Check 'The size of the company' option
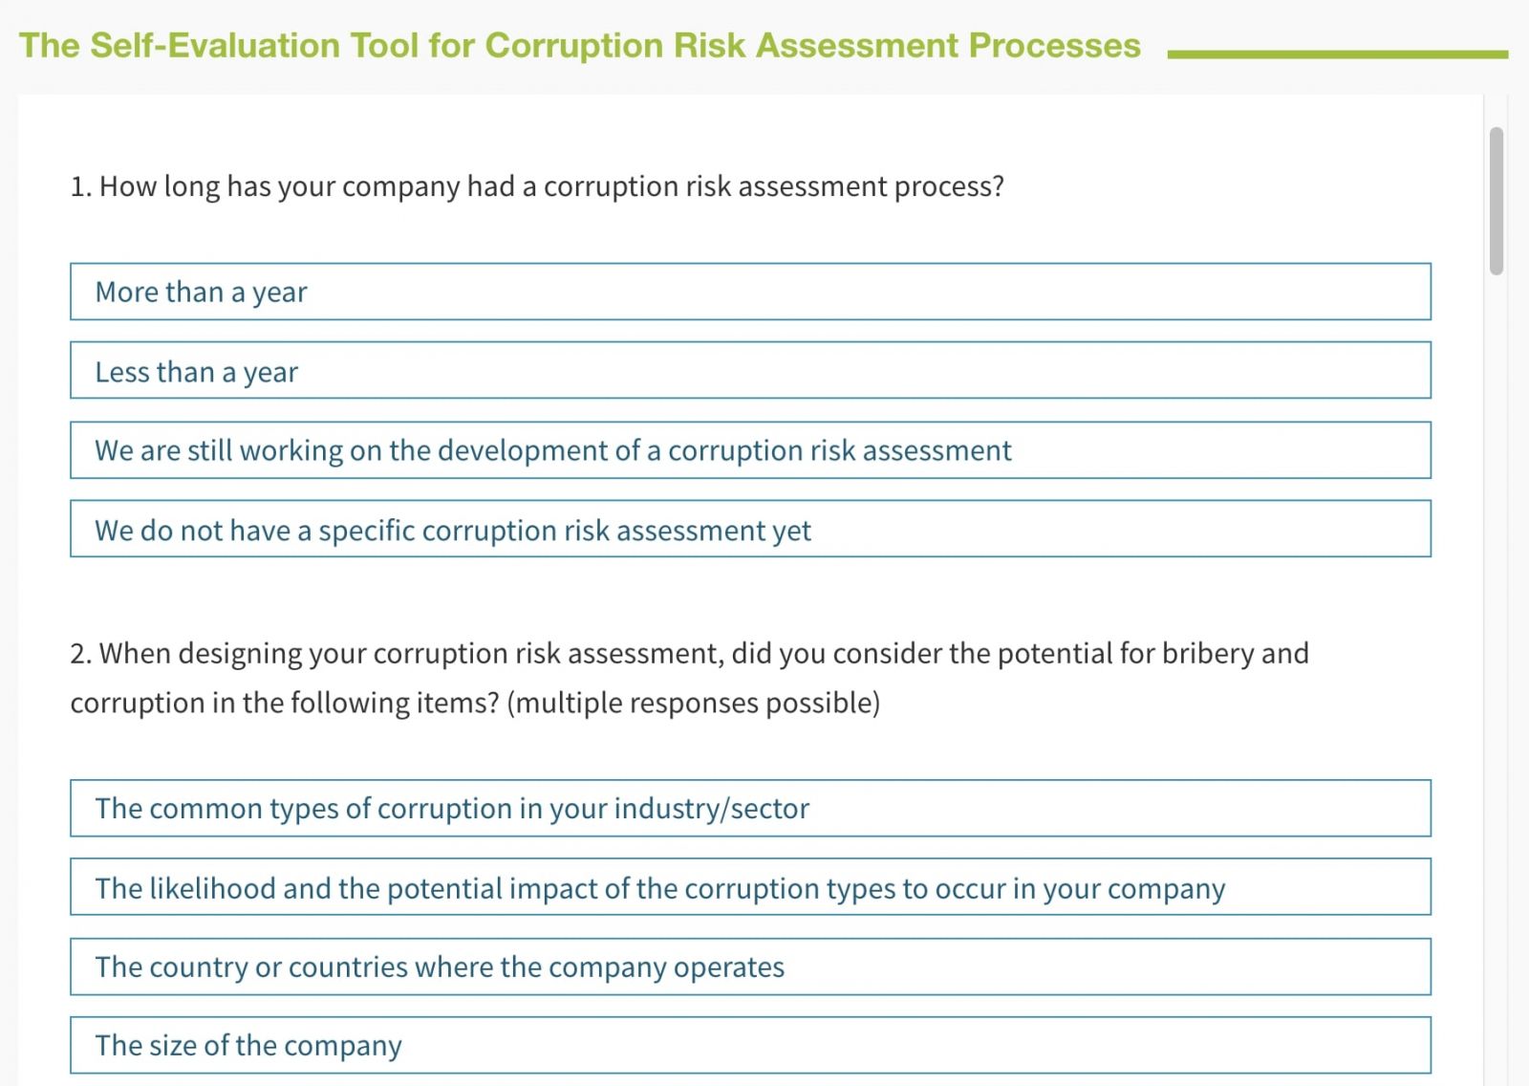The height and width of the screenshot is (1086, 1529). 750,1045
